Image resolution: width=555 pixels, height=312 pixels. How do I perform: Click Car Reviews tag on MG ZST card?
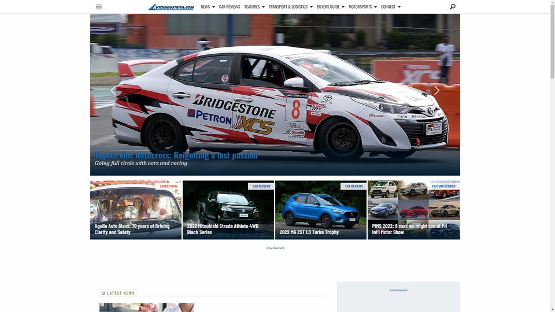click(354, 186)
